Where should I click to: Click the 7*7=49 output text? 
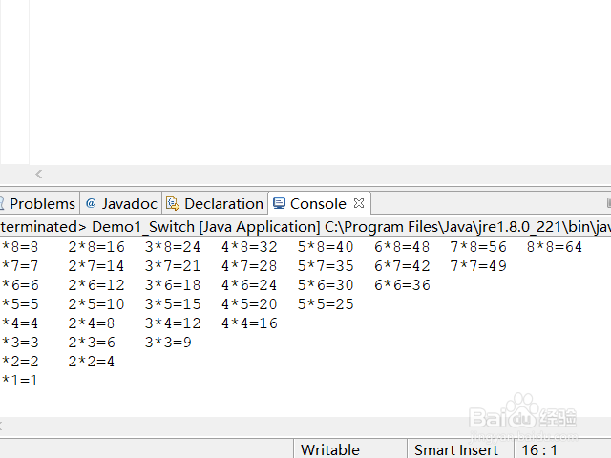tap(478, 266)
